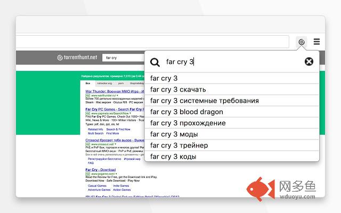The height and width of the screenshot is (213, 341).
Task: Click the TorrentHunt extension icon in toolbar
Action: (x=302, y=42)
